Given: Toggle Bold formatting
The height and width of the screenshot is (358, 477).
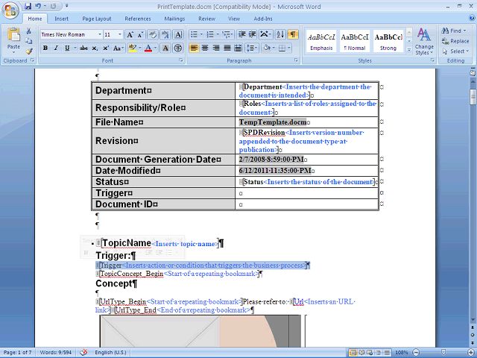Looking at the screenshot, I should point(45,48).
